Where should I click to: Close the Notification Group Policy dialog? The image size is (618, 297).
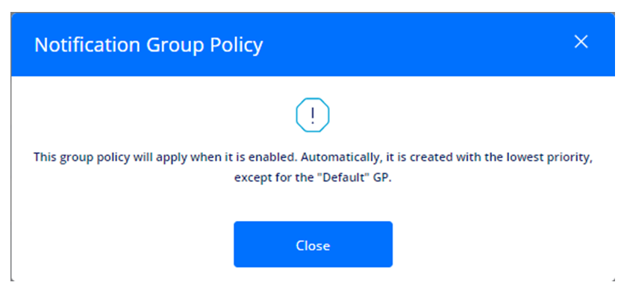(x=581, y=42)
